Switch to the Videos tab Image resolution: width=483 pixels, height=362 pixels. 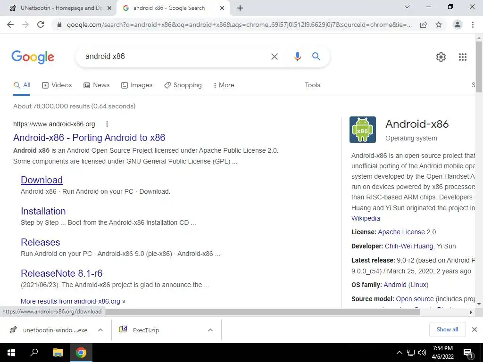point(57,85)
